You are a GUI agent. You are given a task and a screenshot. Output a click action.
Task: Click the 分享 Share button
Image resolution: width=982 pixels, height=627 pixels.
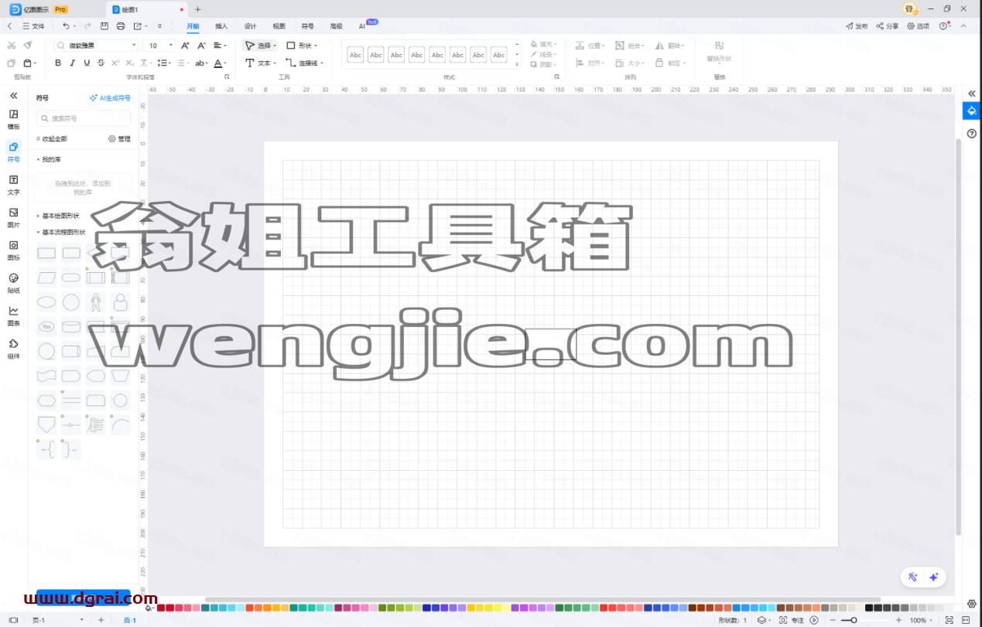(887, 26)
